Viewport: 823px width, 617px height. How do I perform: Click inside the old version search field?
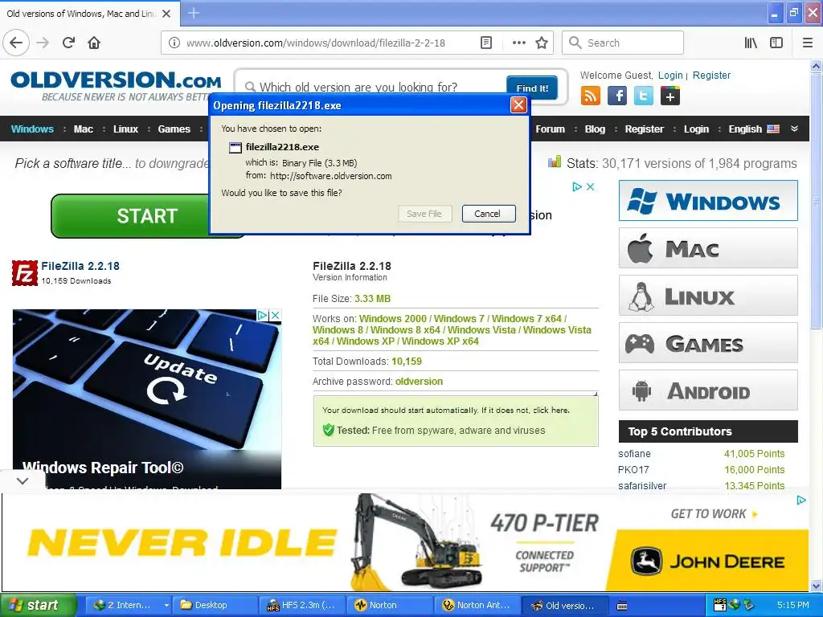tap(375, 87)
